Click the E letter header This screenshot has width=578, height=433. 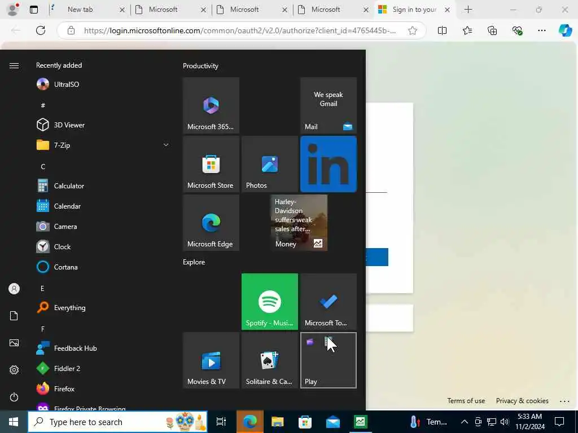click(x=42, y=288)
